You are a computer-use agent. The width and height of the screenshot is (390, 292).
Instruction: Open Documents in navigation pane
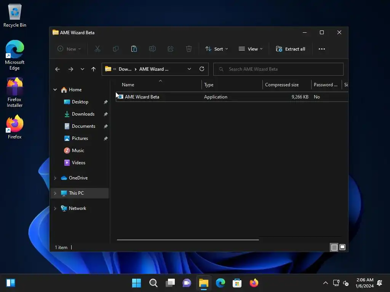click(83, 126)
